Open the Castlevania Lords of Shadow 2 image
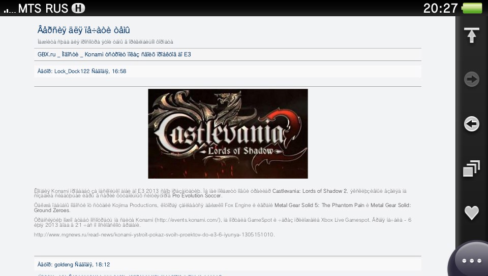 pyautogui.click(x=228, y=134)
